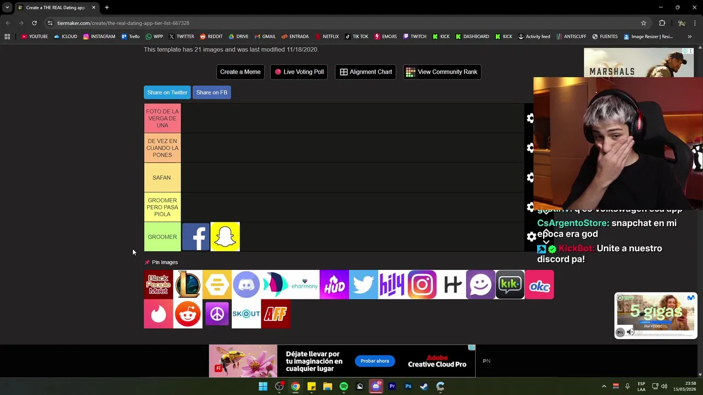View Community Rank for this template
The height and width of the screenshot is (395, 703).
(442, 72)
